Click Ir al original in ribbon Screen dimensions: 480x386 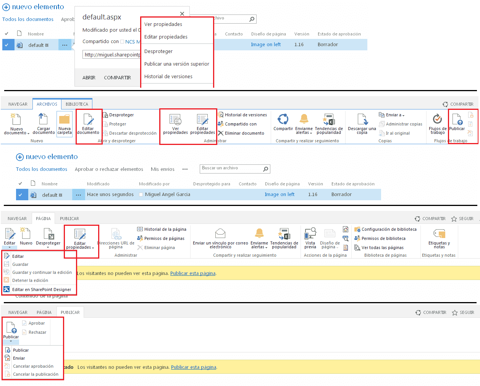[394, 133]
